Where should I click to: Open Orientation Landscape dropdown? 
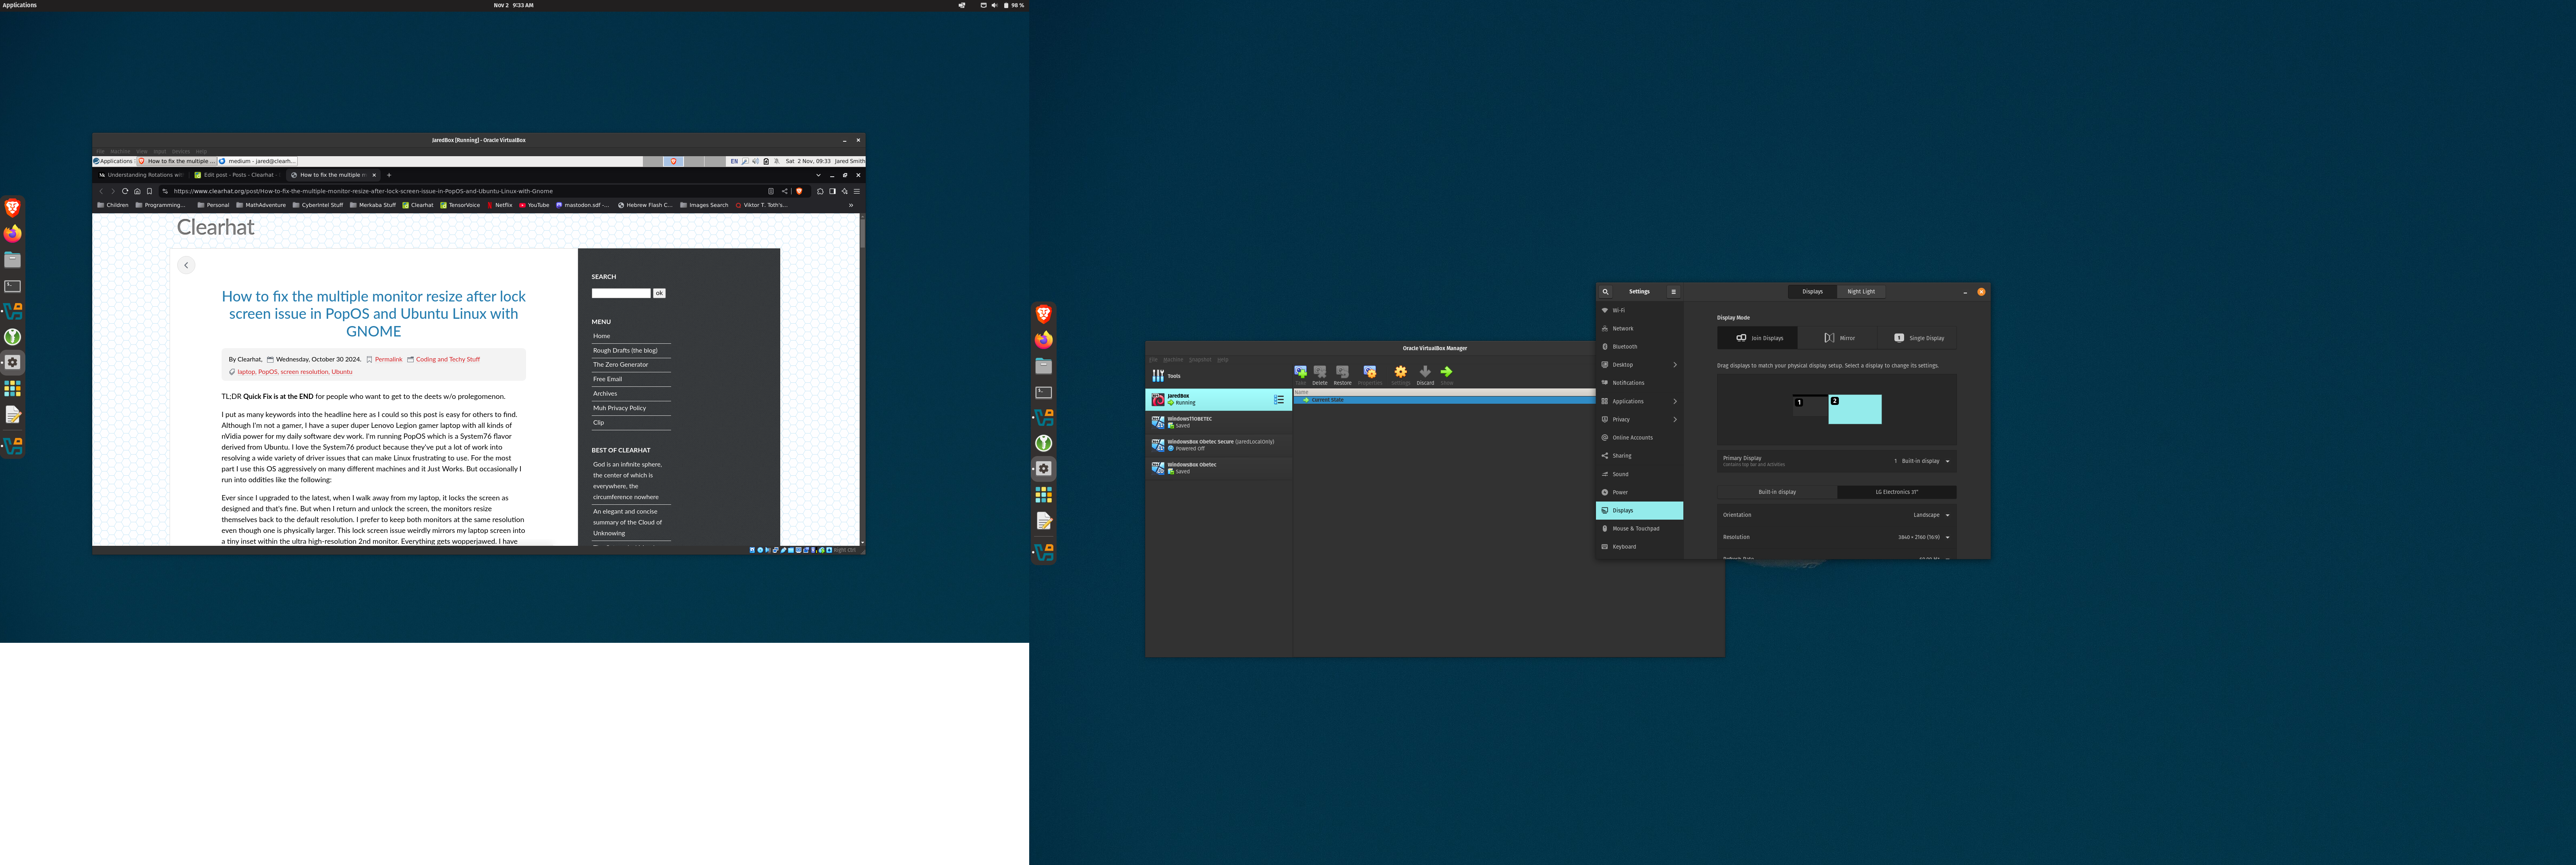coord(1931,515)
